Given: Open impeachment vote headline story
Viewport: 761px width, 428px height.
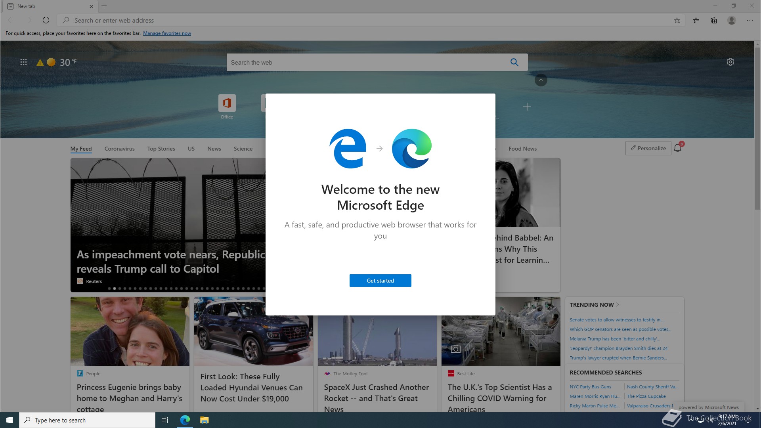Looking at the screenshot, I should [x=168, y=225].
